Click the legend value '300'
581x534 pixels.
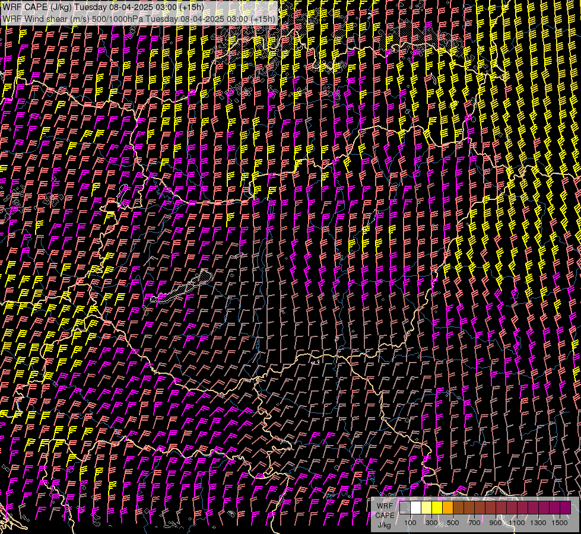(431, 523)
